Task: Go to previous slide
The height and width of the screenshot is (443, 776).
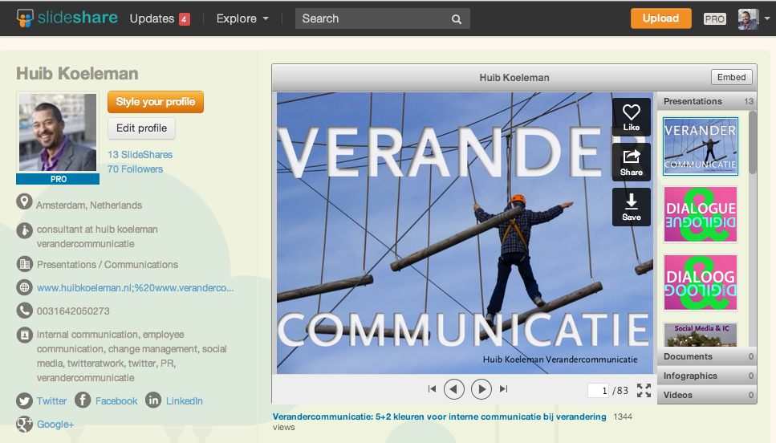Action: pos(454,389)
